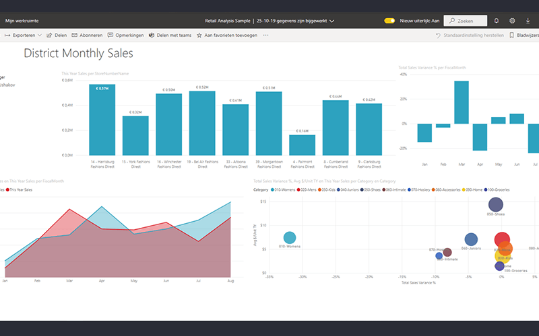Click the 010-Womens legend swatch
The width and height of the screenshot is (539, 336).
272,190
